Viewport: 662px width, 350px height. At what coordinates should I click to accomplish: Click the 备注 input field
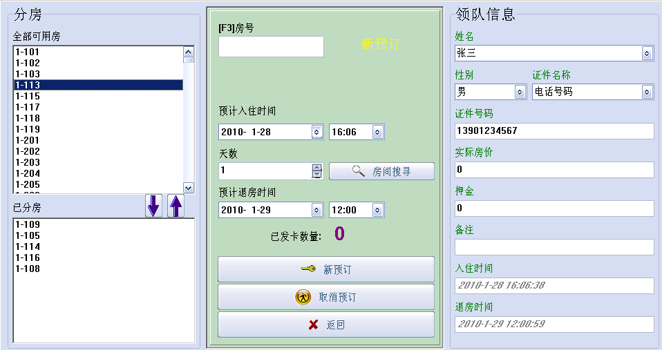coord(554,247)
